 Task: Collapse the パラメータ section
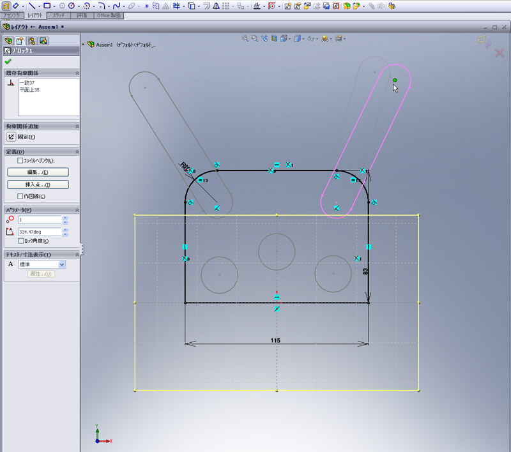tap(77, 209)
